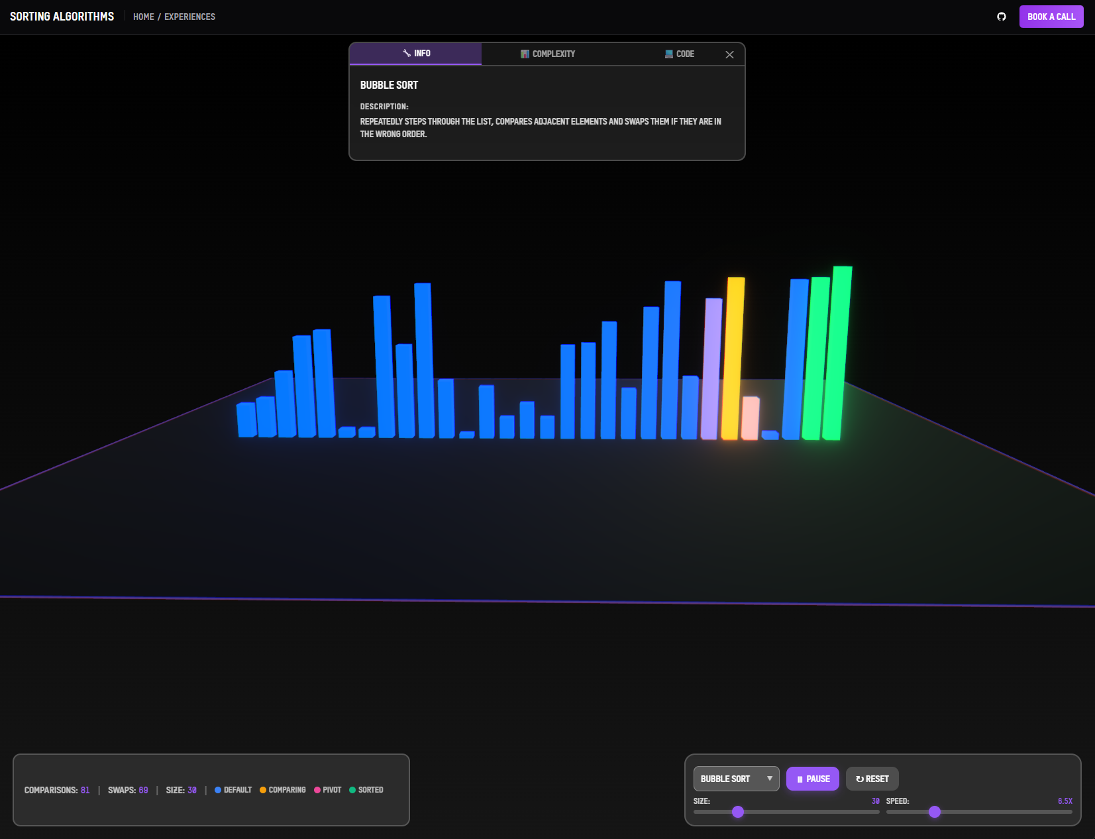Click the wrench icon on Info tab
Screen dimensions: 1095x839
click(x=407, y=53)
